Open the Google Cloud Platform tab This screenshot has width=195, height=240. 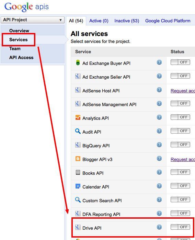[168, 21]
